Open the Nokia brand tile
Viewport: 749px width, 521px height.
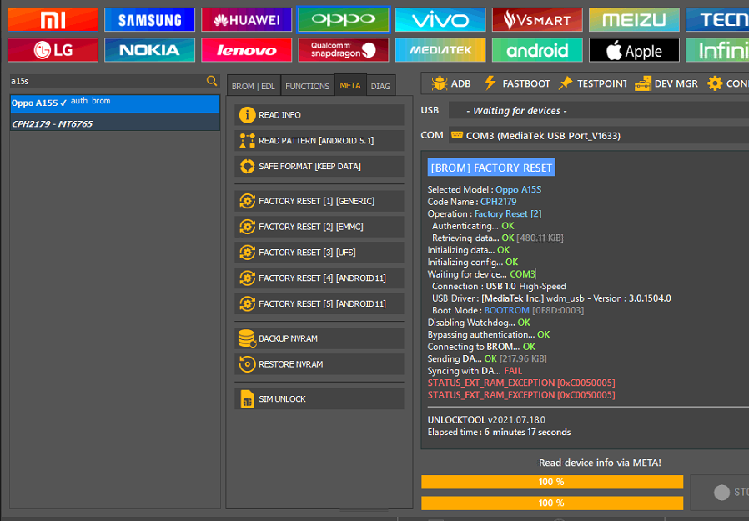tap(149, 50)
